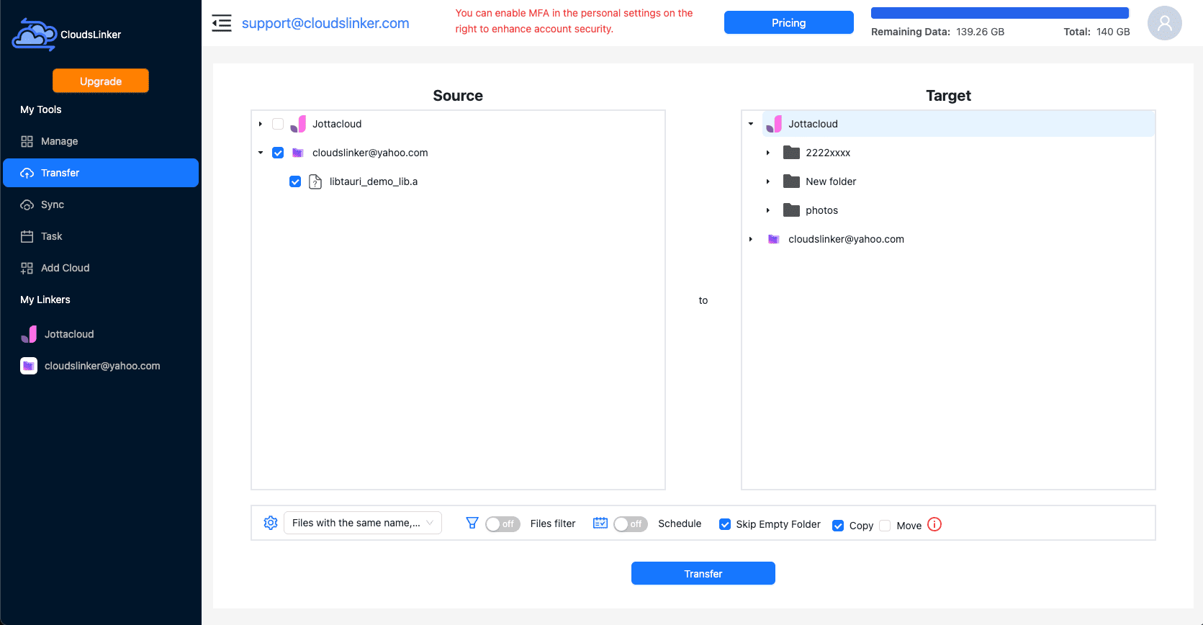This screenshot has height=625, width=1203.
Task: Expand the 2222xxxx folder
Action: [x=768, y=153]
